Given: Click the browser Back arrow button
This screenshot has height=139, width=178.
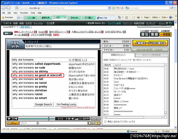Looking at the screenshot, I should [4, 8].
